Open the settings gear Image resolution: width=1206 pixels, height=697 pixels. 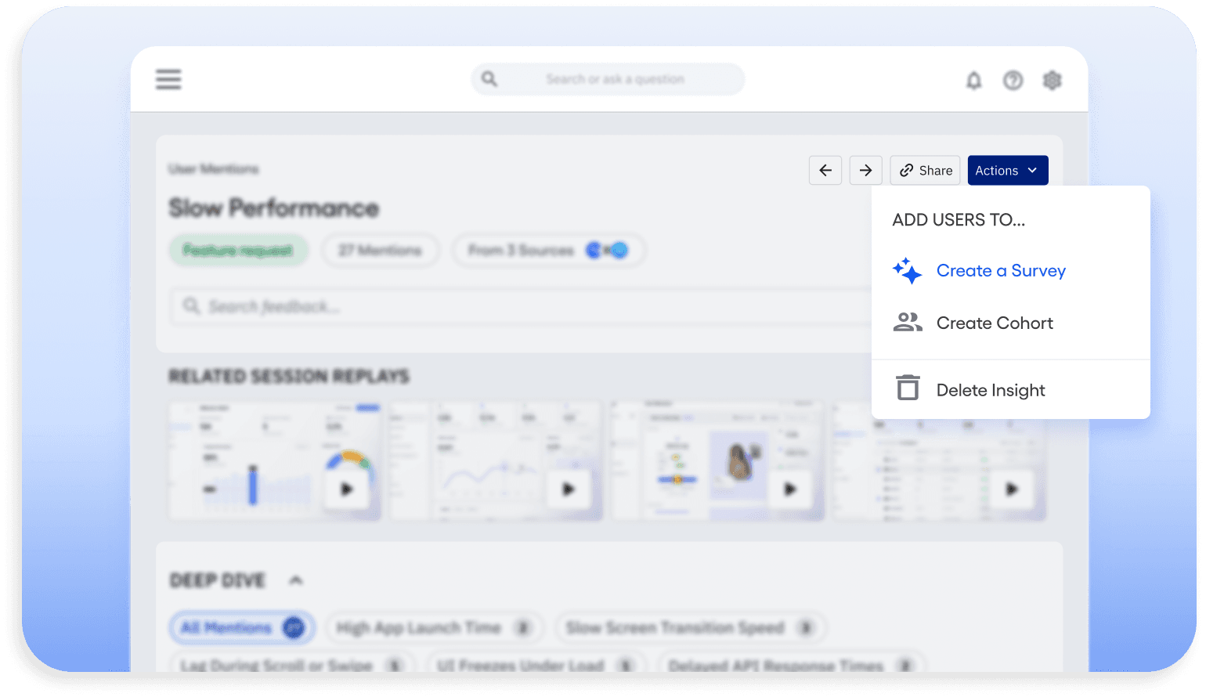tap(1052, 80)
